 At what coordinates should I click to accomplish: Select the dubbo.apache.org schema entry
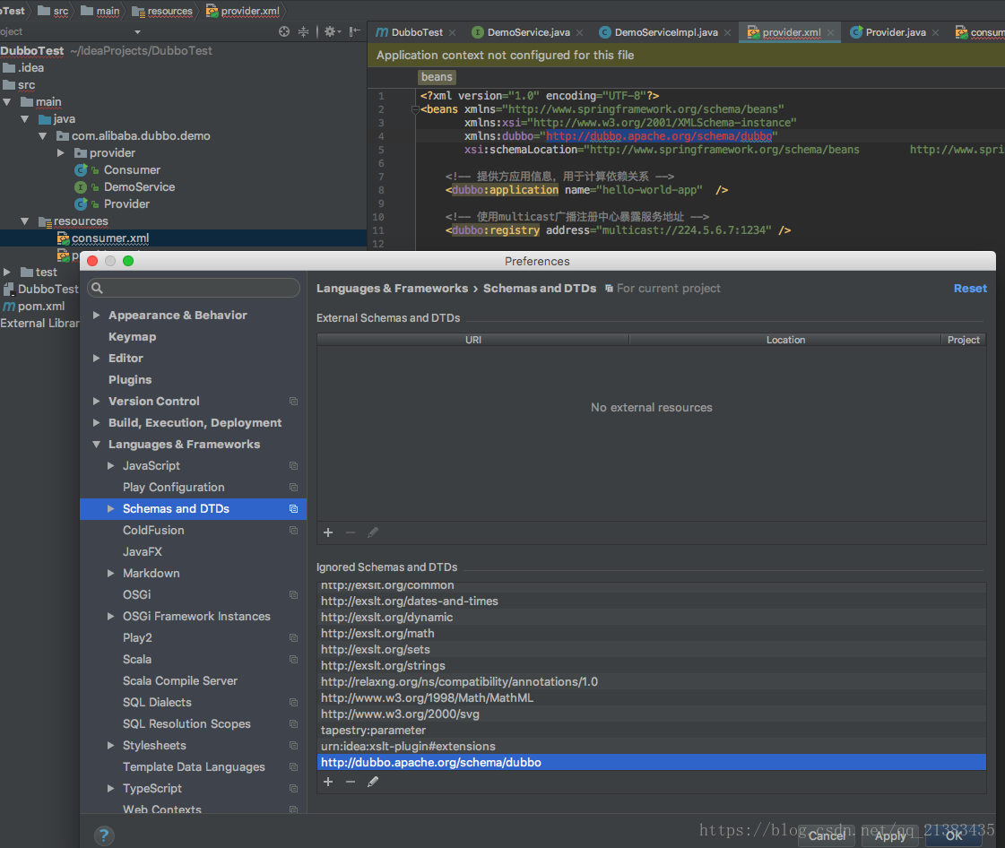[651, 762]
